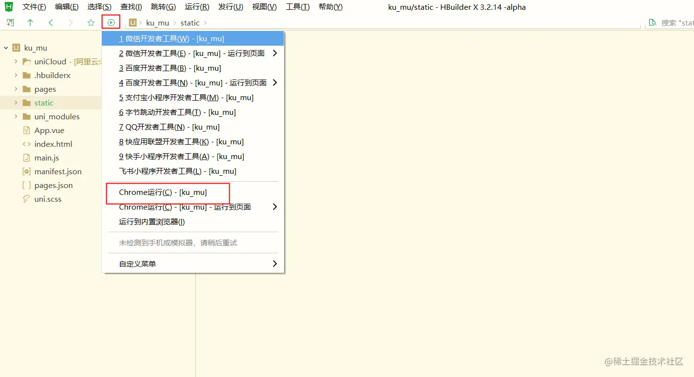Choose 飞书小程序开发者工具(L)

tap(193, 171)
